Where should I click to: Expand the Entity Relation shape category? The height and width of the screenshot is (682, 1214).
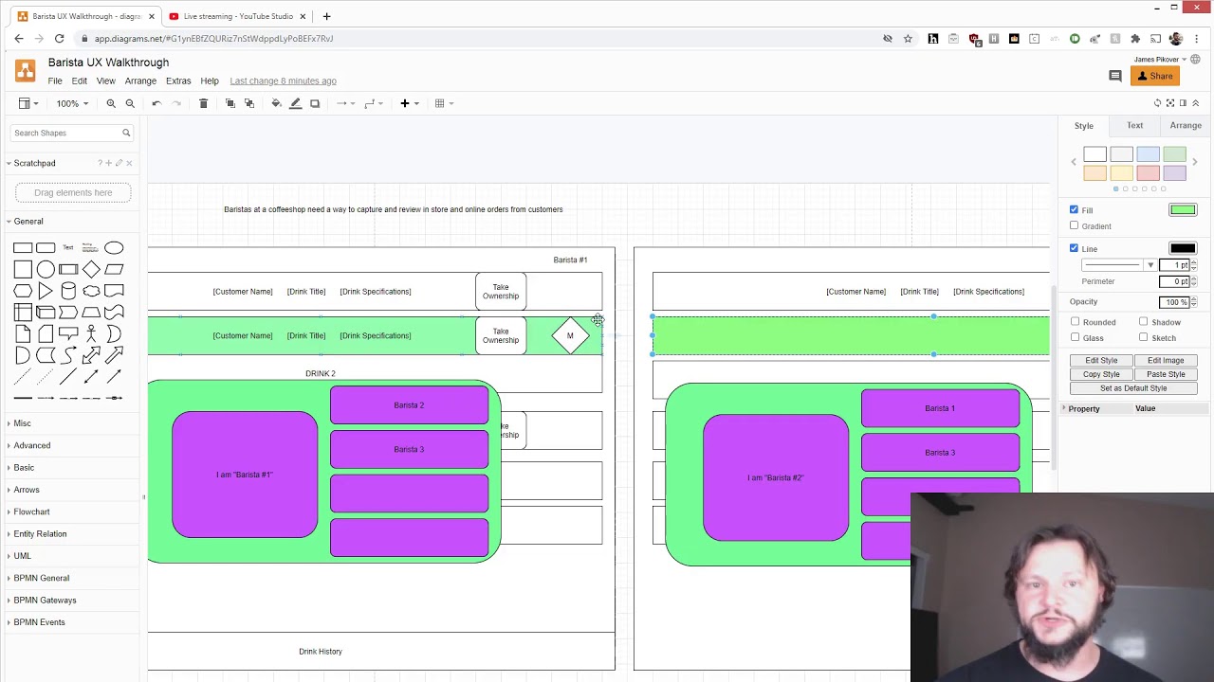[x=40, y=533]
